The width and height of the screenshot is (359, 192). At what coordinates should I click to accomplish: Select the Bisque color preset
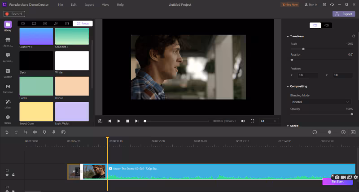(72, 86)
